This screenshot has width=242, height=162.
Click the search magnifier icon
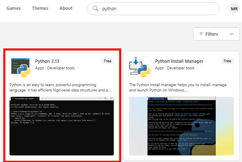(95, 9)
